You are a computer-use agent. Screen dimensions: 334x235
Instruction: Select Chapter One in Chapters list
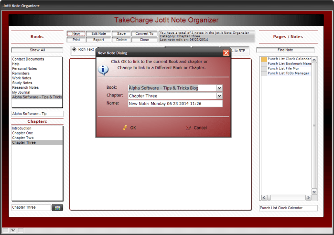pos(37,133)
